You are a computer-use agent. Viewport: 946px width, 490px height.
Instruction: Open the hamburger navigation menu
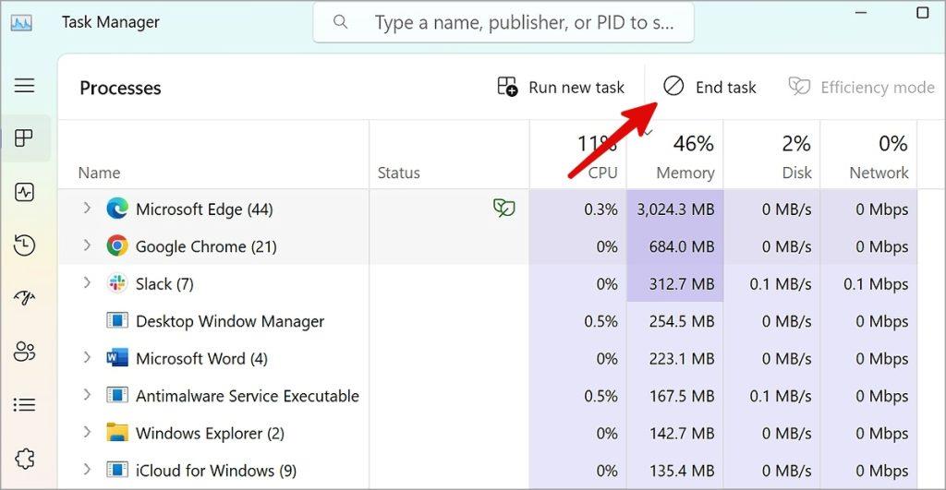coord(24,85)
